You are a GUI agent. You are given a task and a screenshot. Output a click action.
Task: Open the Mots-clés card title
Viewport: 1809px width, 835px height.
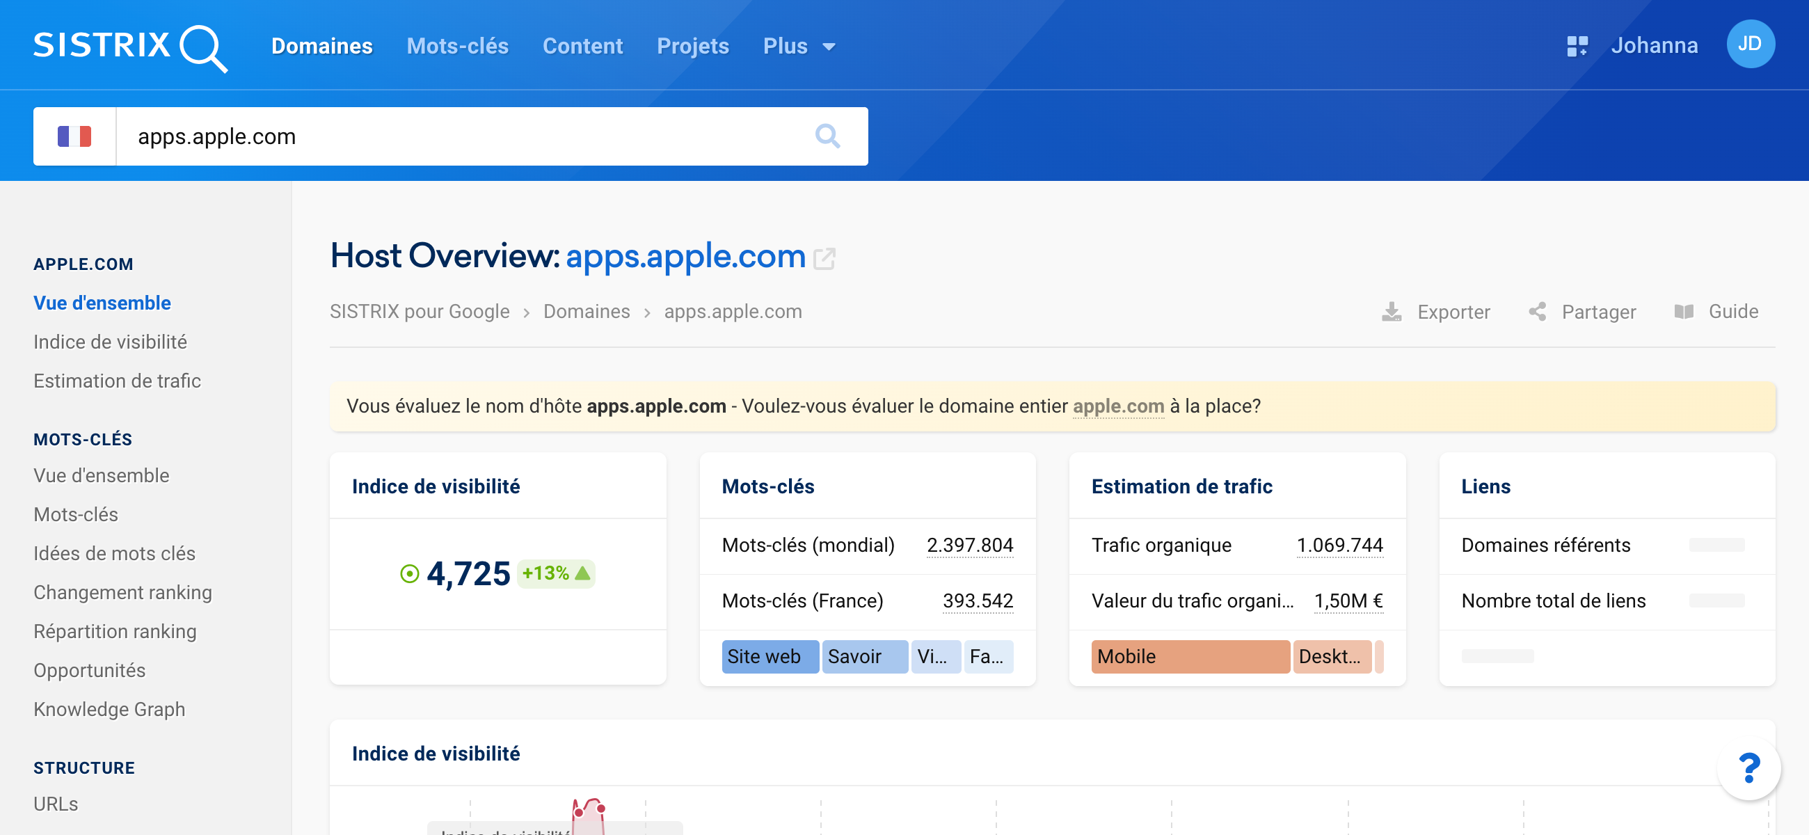click(767, 486)
